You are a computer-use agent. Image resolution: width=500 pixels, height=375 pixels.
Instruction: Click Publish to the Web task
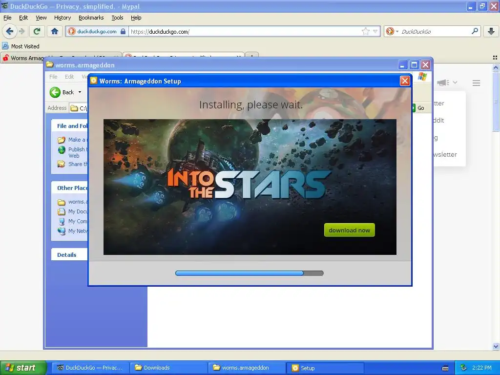click(x=73, y=152)
